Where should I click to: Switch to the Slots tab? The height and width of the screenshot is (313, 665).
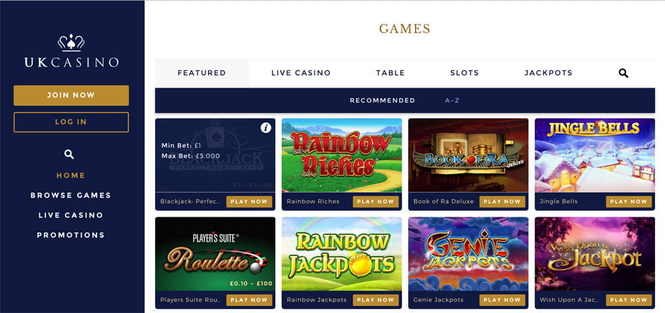(x=464, y=73)
